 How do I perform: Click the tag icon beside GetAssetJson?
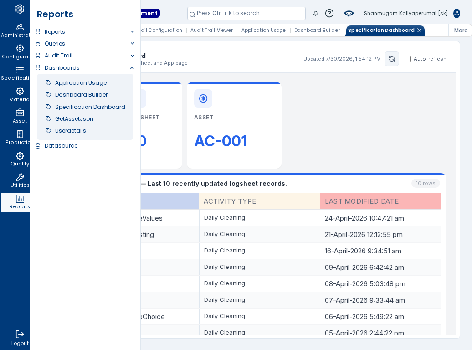pos(48,118)
